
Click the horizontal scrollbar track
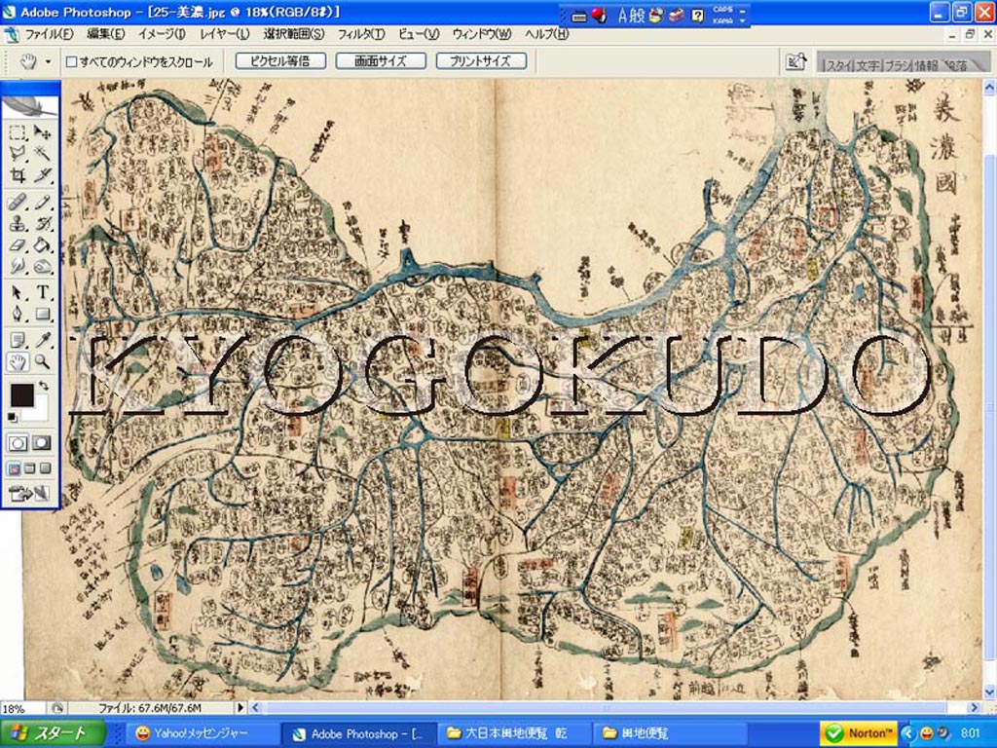click(613, 707)
